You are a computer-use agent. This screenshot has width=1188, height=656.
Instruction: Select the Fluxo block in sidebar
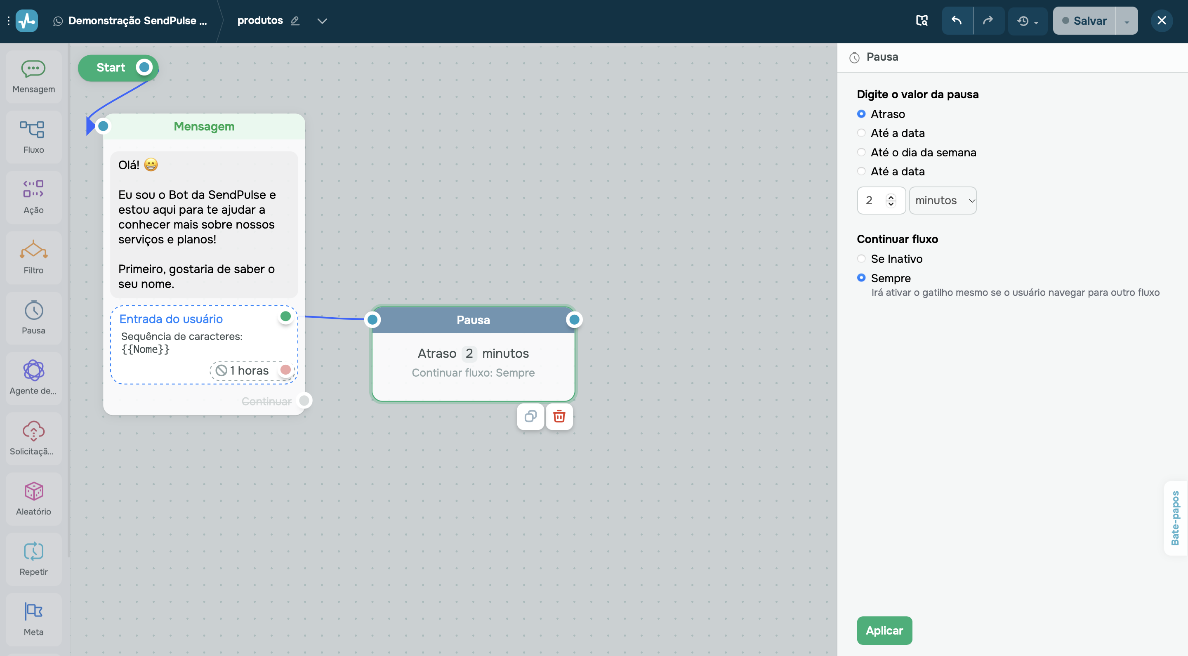tap(34, 137)
